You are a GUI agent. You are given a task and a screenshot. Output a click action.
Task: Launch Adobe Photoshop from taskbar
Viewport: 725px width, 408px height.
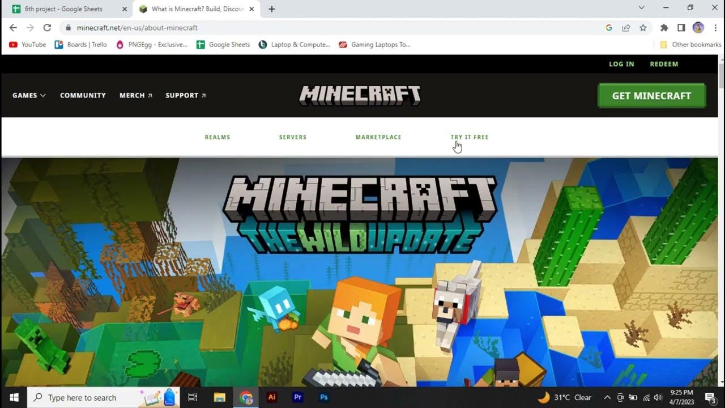[x=324, y=397]
